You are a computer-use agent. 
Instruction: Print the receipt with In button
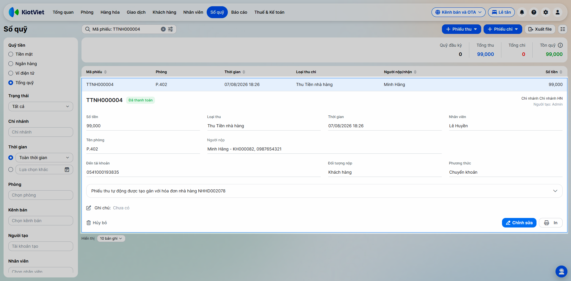[x=550, y=223]
